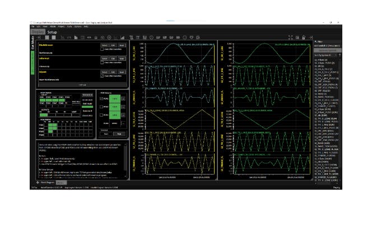372x225 pixels.
Task: Click the circular target toolbar icon
Action: point(109,37)
